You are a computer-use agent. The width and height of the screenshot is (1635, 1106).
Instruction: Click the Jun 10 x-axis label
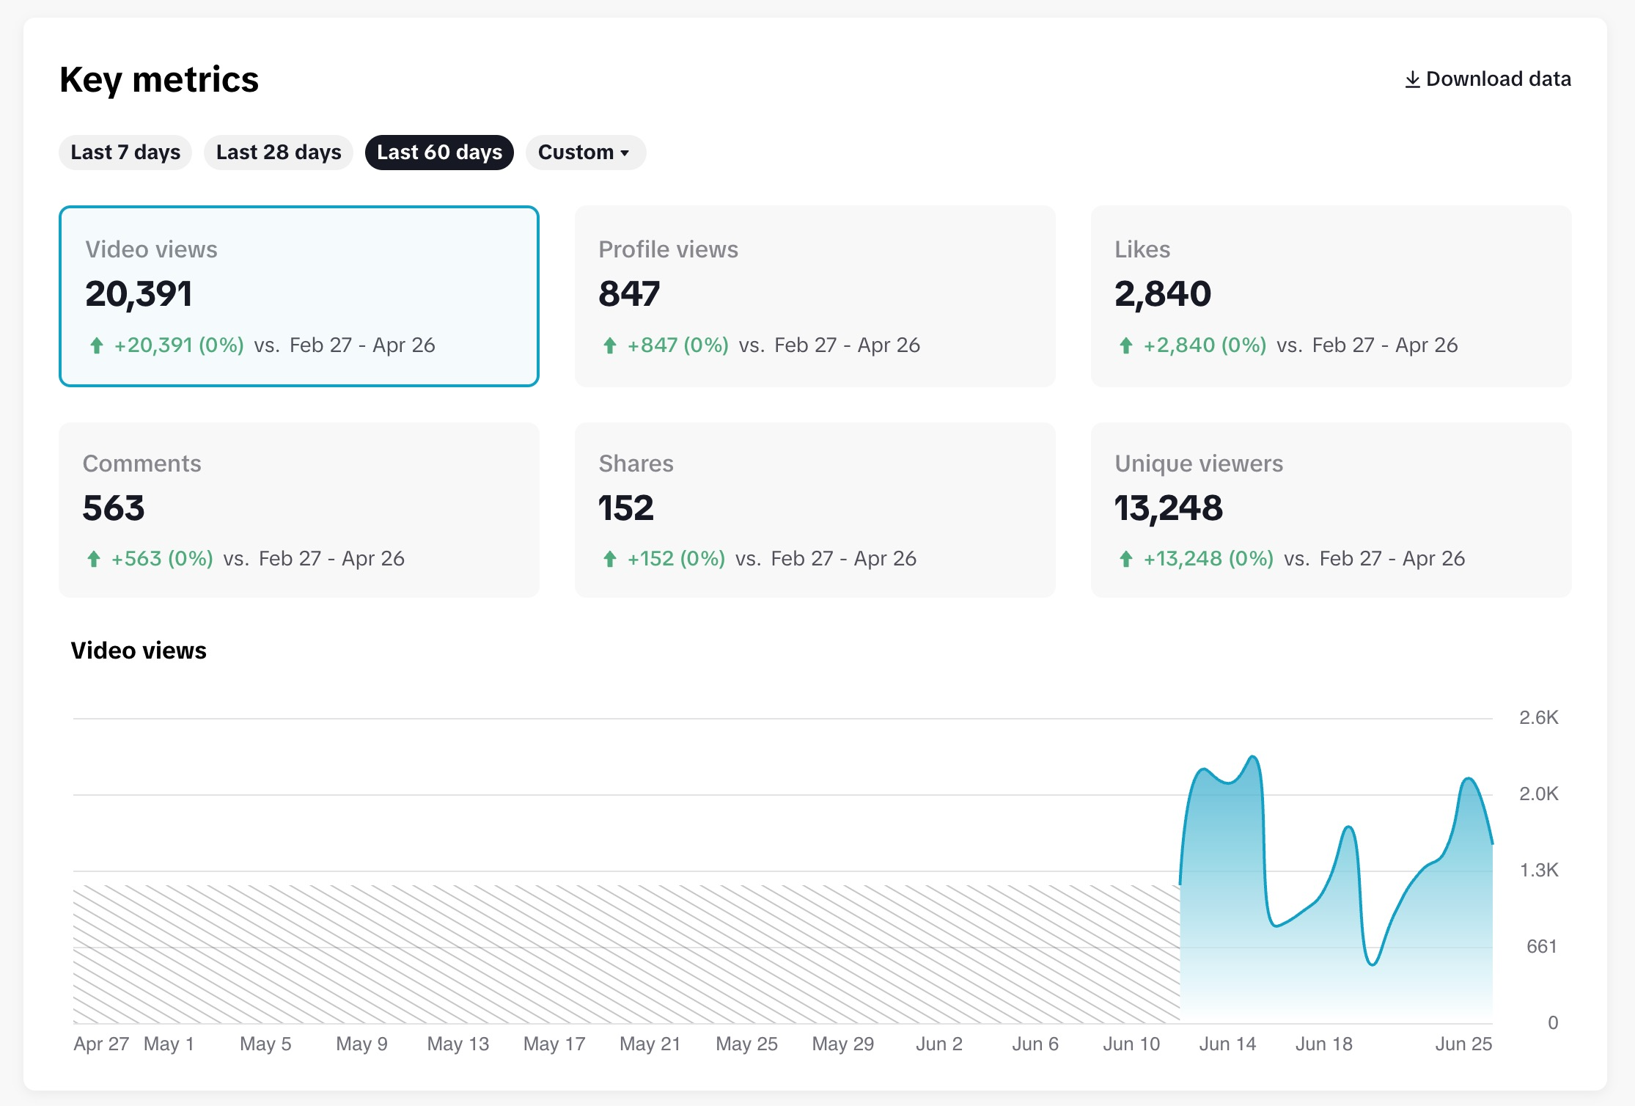pos(1131,1044)
